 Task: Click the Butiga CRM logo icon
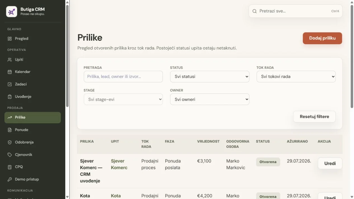tap(12, 12)
